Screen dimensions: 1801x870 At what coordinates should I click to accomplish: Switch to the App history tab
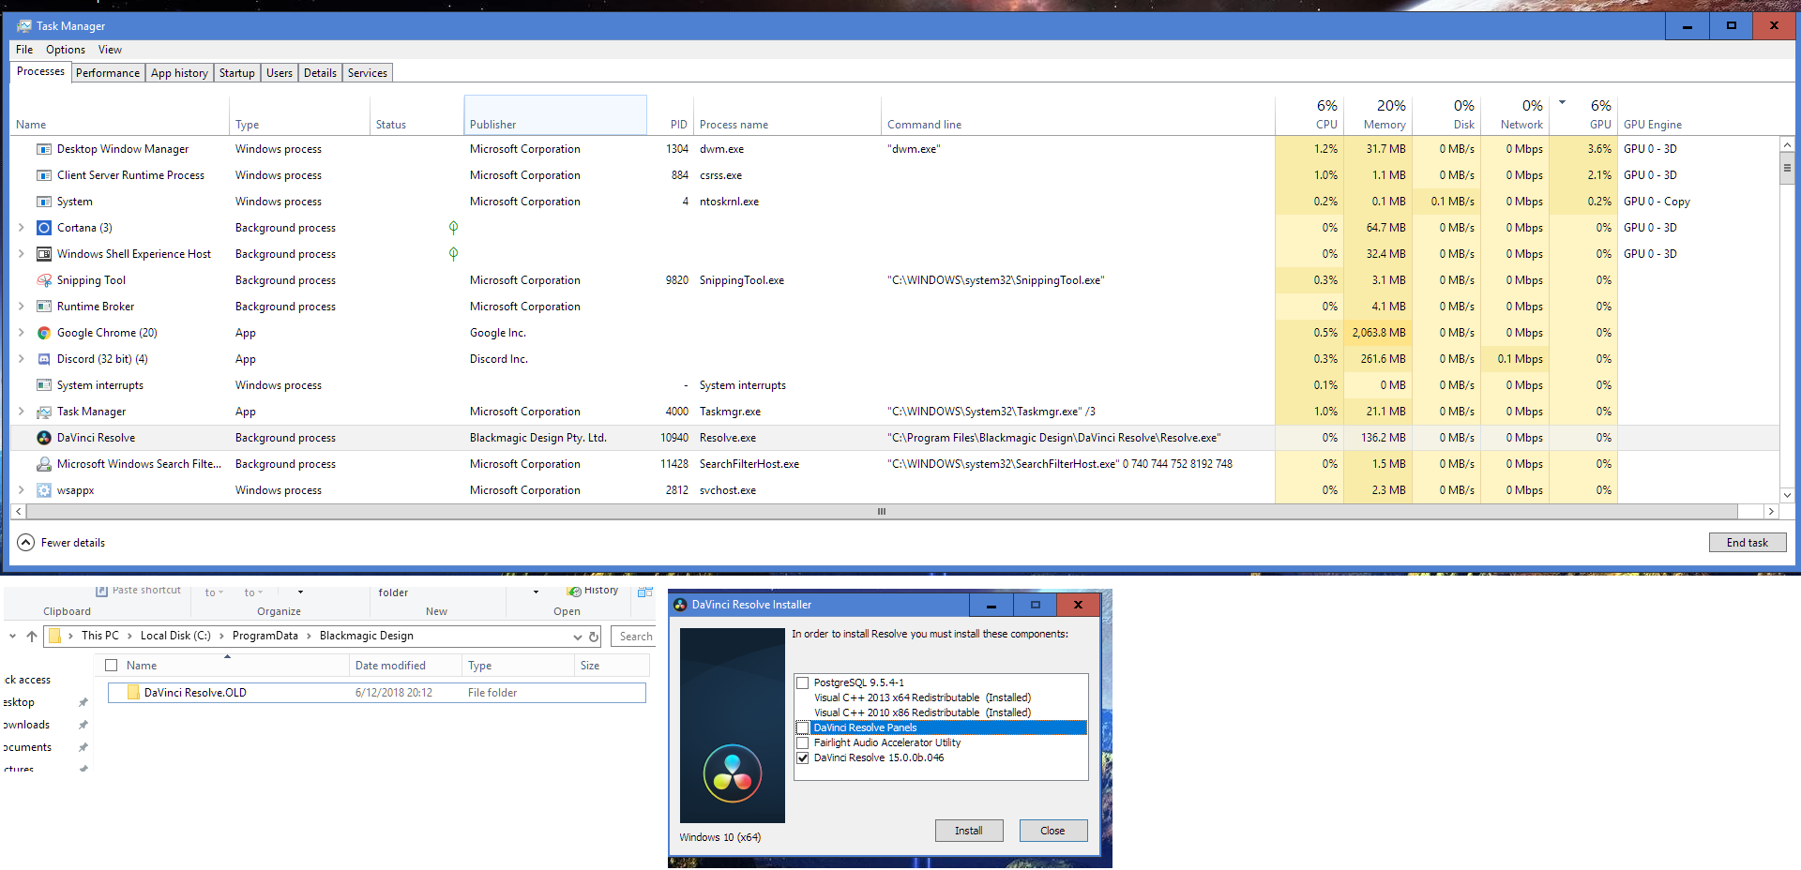[x=179, y=73]
